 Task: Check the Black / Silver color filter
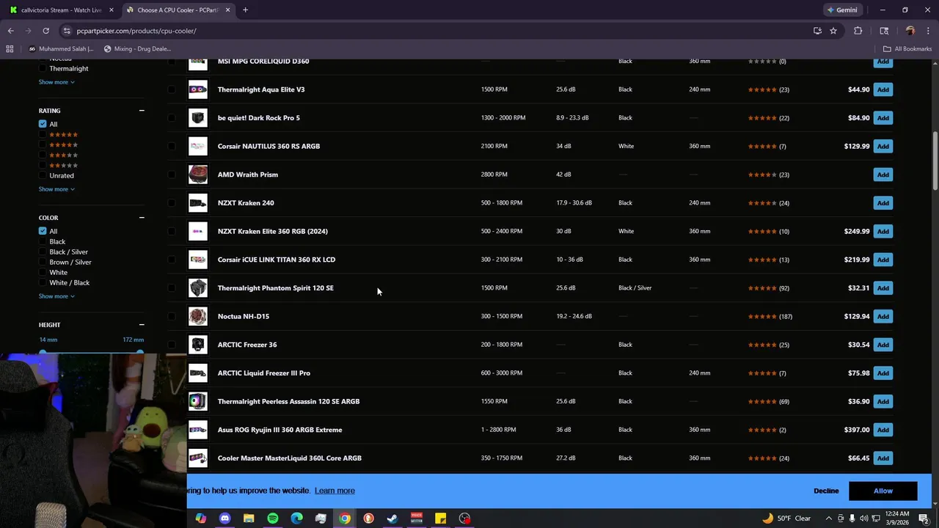pyautogui.click(x=43, y=252)
